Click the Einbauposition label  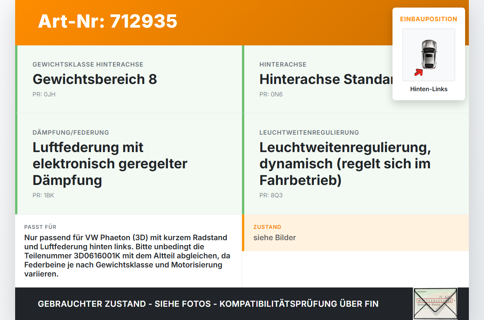tap(429, 19)
